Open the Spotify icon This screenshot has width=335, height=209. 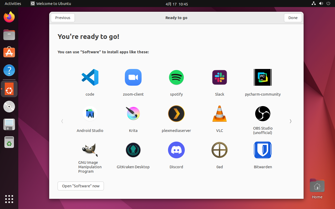click(x=176, y=77)
